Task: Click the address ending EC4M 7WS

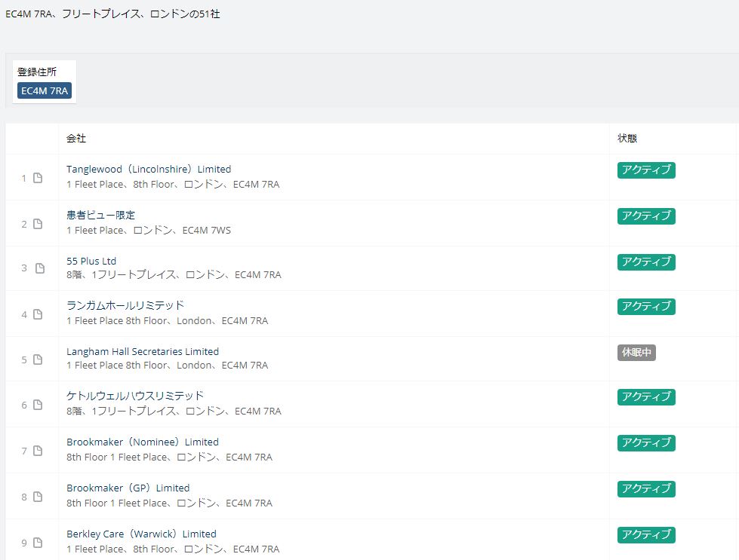Action: pyautogui.click(x=149, y=231)
